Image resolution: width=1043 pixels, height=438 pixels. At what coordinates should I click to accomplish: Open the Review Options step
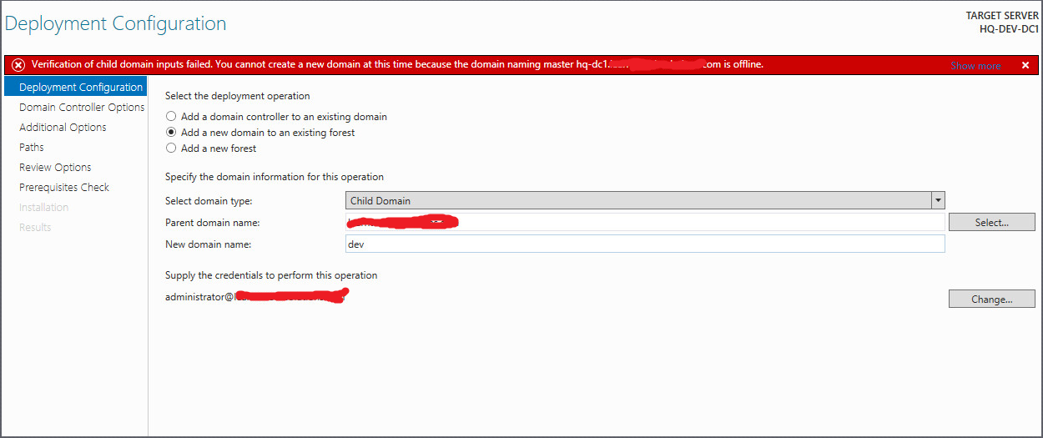(55, 167)
